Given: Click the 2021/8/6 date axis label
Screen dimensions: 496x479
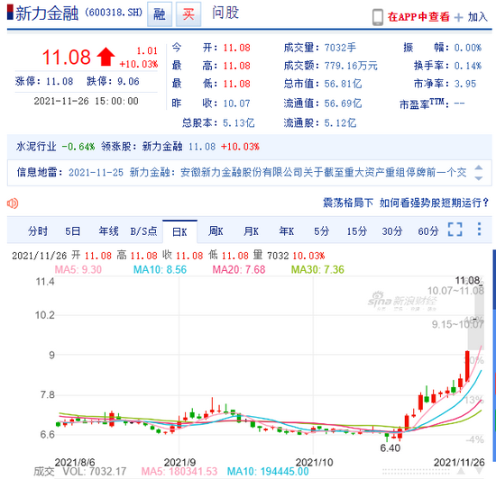Looking at the screenshot, I should (x=75, y=463).
